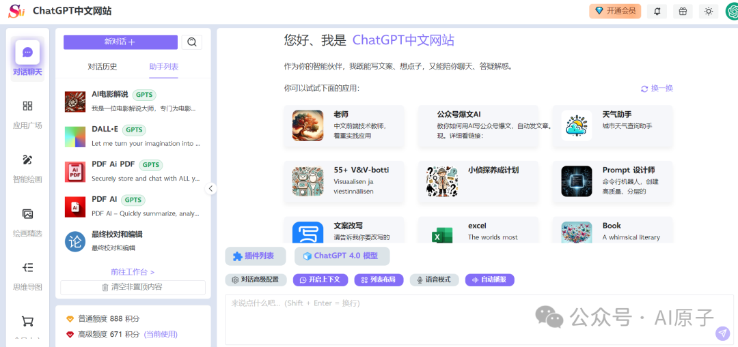
Task: Click the 最终校对和编辑 round icon
Action: pos(75,241)
